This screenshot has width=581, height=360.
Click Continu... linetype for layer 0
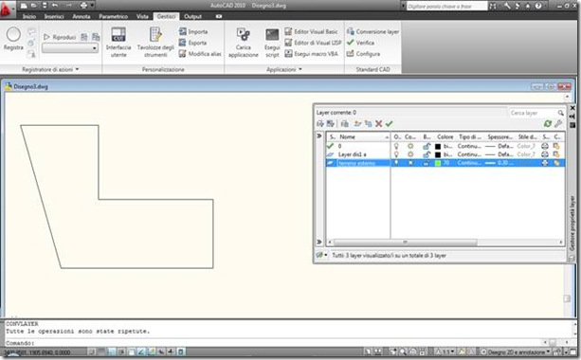coord(469,146)
